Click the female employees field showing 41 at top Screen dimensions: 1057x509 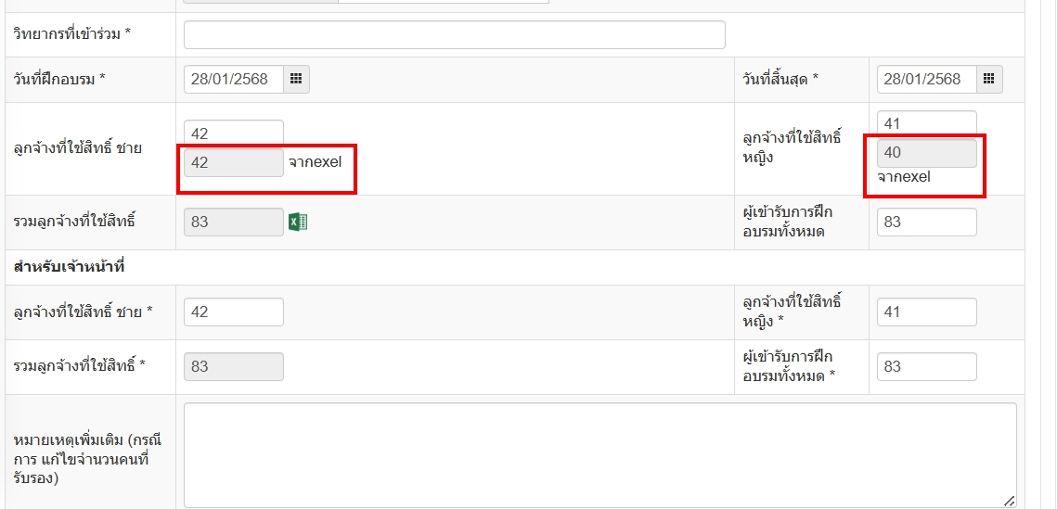[x=927, y=123]
